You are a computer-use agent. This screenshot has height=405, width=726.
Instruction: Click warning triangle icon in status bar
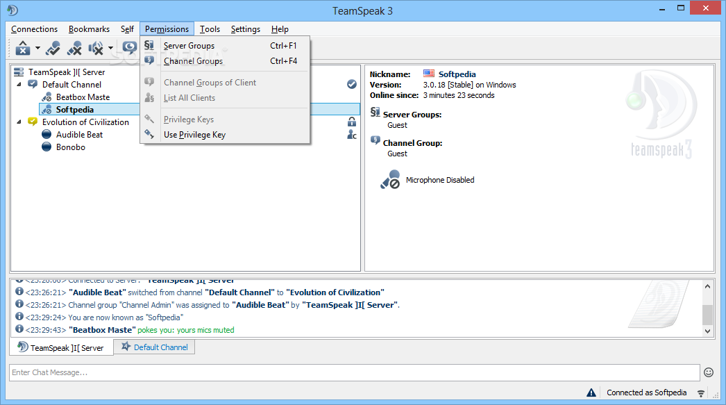591,392
